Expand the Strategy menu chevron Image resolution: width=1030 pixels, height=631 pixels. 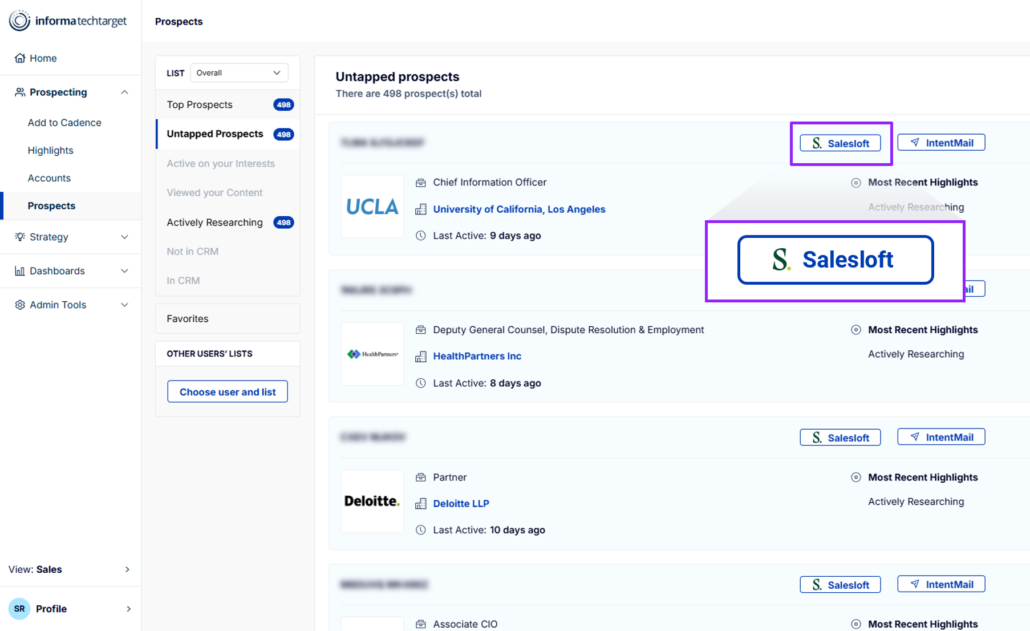(x=124, y=237)
